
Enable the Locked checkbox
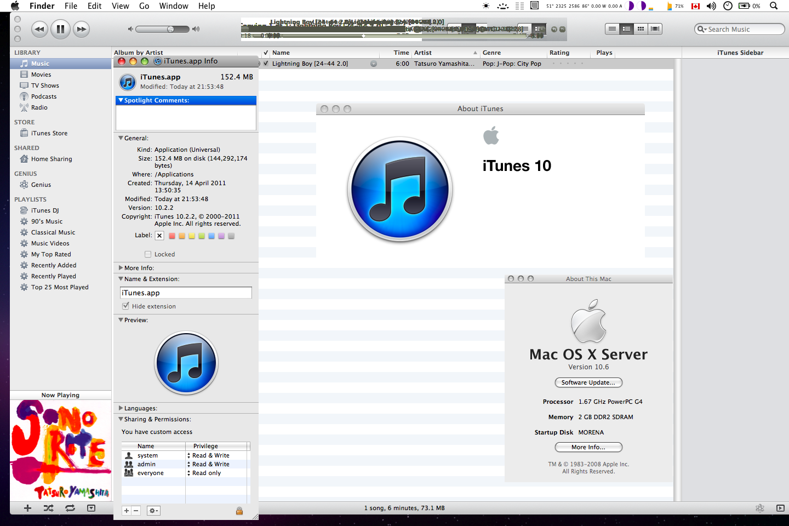point(148,254)
